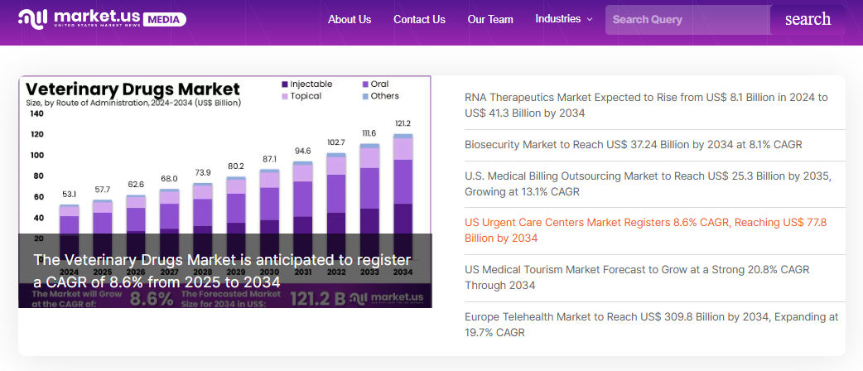Screen dimensions: 863x371
Task: Click the chart subtitle Size, by Route of Administration
Action: (133, 103)
